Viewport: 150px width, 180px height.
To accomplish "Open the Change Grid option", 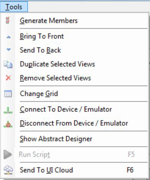I will (75, 93).
